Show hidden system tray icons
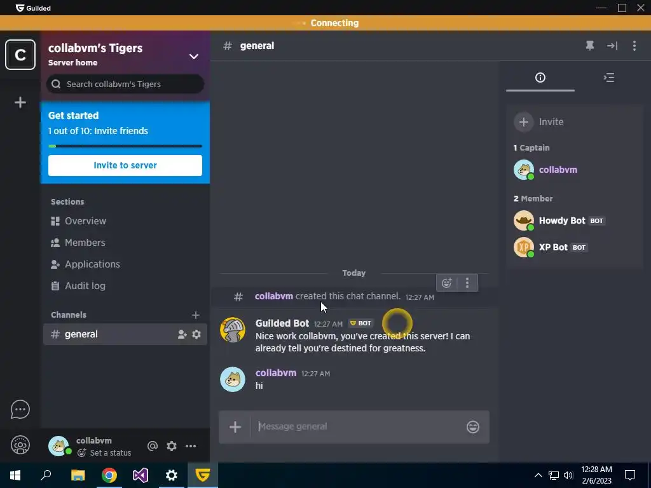Viewport: 651px width, 488px height. [x=538, y=475]
